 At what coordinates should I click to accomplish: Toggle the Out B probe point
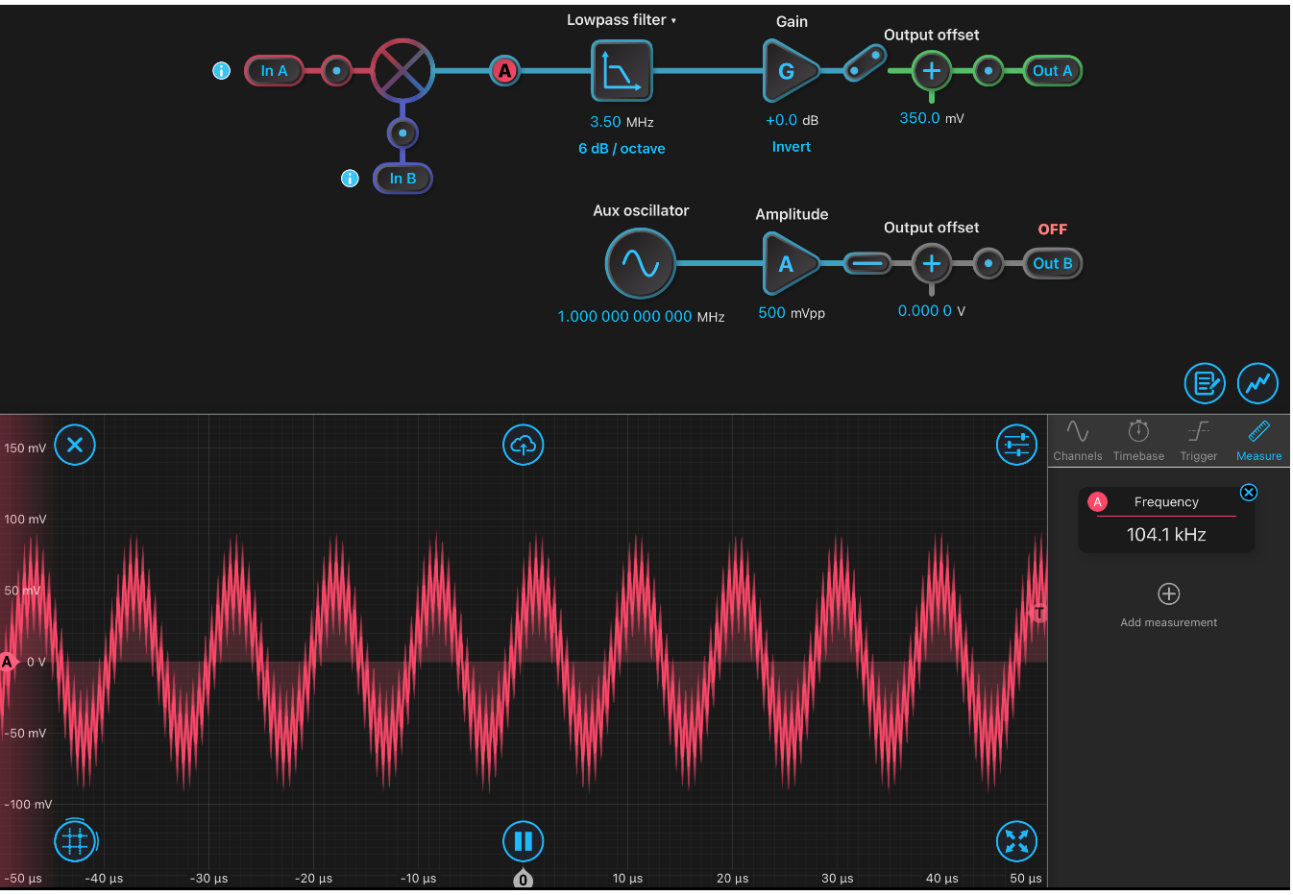pos(988,264)
